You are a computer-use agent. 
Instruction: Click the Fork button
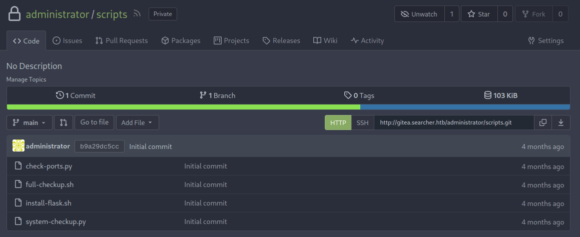coord(534,14)
